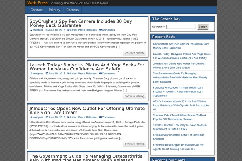Open recent post JKIndustries Opens New Outlet
Screen dimensions: 242x161
(x=179, y=66)
